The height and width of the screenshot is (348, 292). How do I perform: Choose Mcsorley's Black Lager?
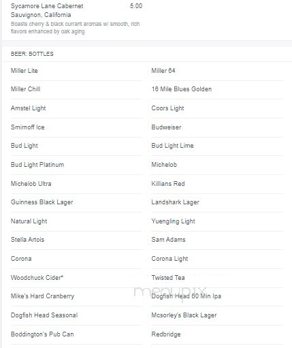[184, 315]
